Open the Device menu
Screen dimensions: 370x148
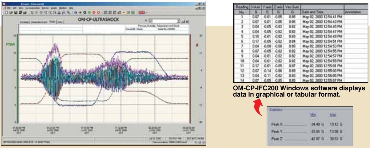pos(45,8)
